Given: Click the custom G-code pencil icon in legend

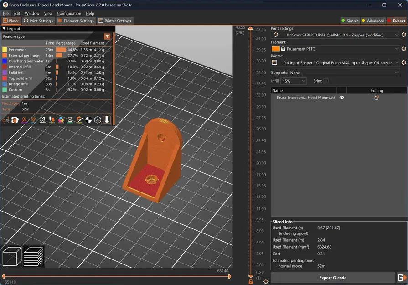Looking at the screenshot, I should coord(79,120).
